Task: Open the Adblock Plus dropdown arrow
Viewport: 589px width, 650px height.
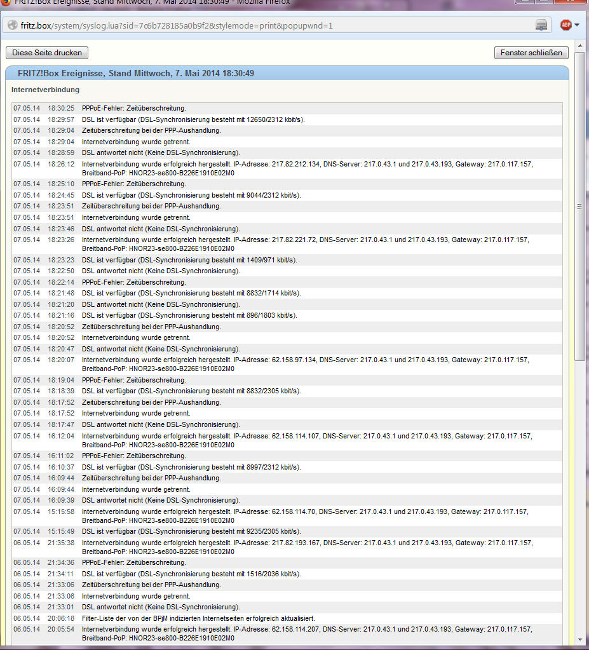Action: point(577,25)
